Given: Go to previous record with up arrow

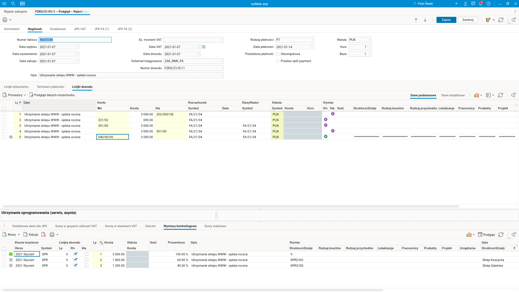Looking at the screenshot, I should click(416, 20).
